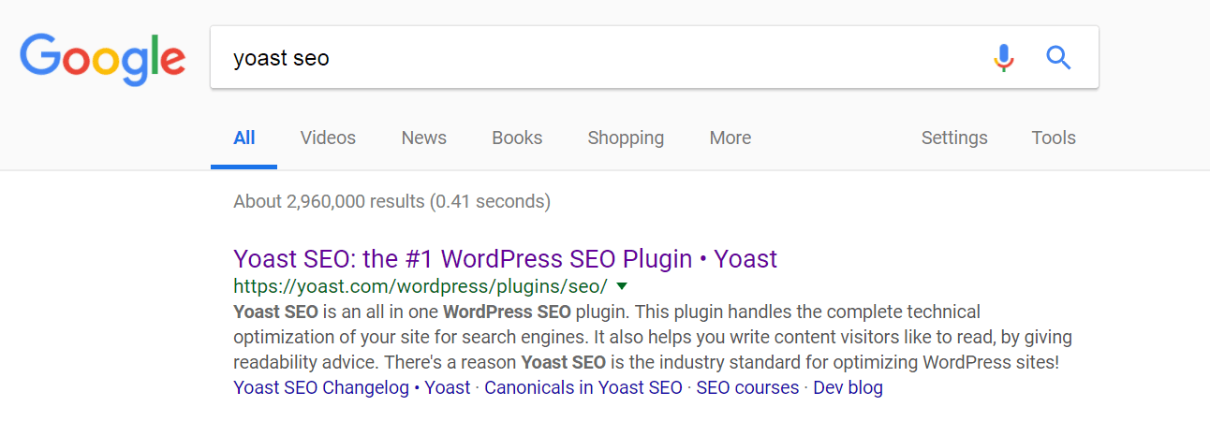Visit the Canonicals in Yoast SEO link
Screen dimensions: 1210x421
[x=583, y=387]
